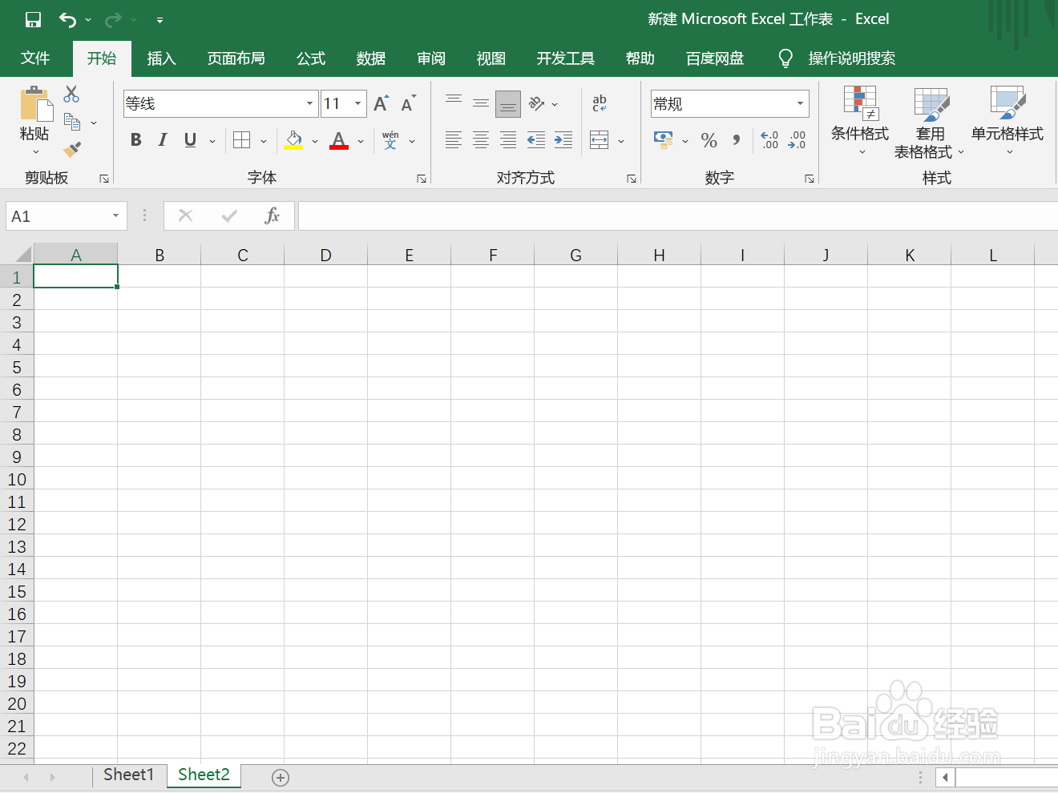Viewport: 1058px width, 793px height.
Task: Click the text Orientation icon
Action: [x=537, y=103]
